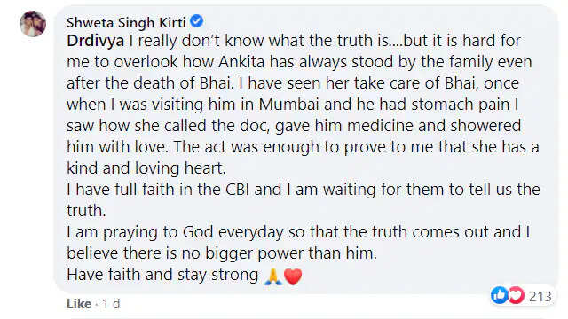Image resolution: width=568 pixels, height=319 pixels.
Task: Click the folded hands emoji
Action: coord(273,276)
